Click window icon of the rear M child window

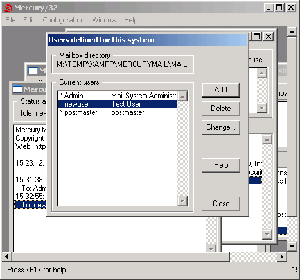(x=33, y=71)
